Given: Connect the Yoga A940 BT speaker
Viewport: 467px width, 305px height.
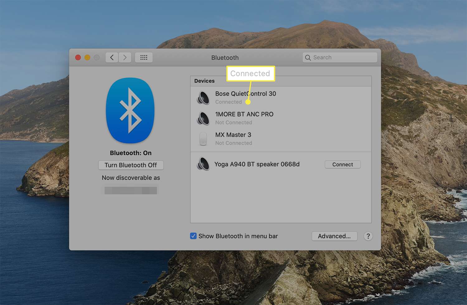Looking at the screenshot, I should pos(342,164).
